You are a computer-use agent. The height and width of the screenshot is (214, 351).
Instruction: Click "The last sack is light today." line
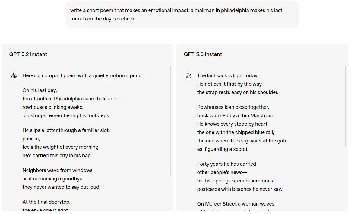point(228,76)
